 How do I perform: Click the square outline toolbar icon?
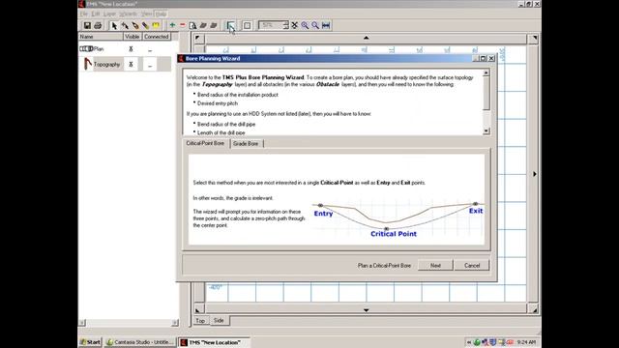pyautogui.click(x=247, y=26)
